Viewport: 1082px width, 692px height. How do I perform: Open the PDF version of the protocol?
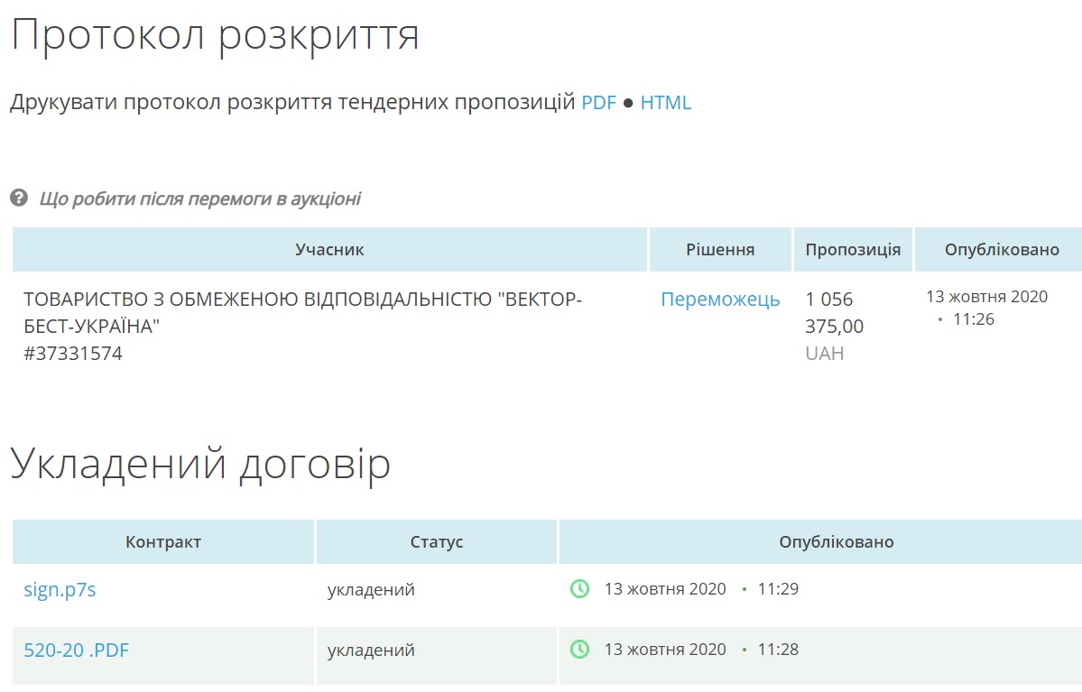(598, 103)
